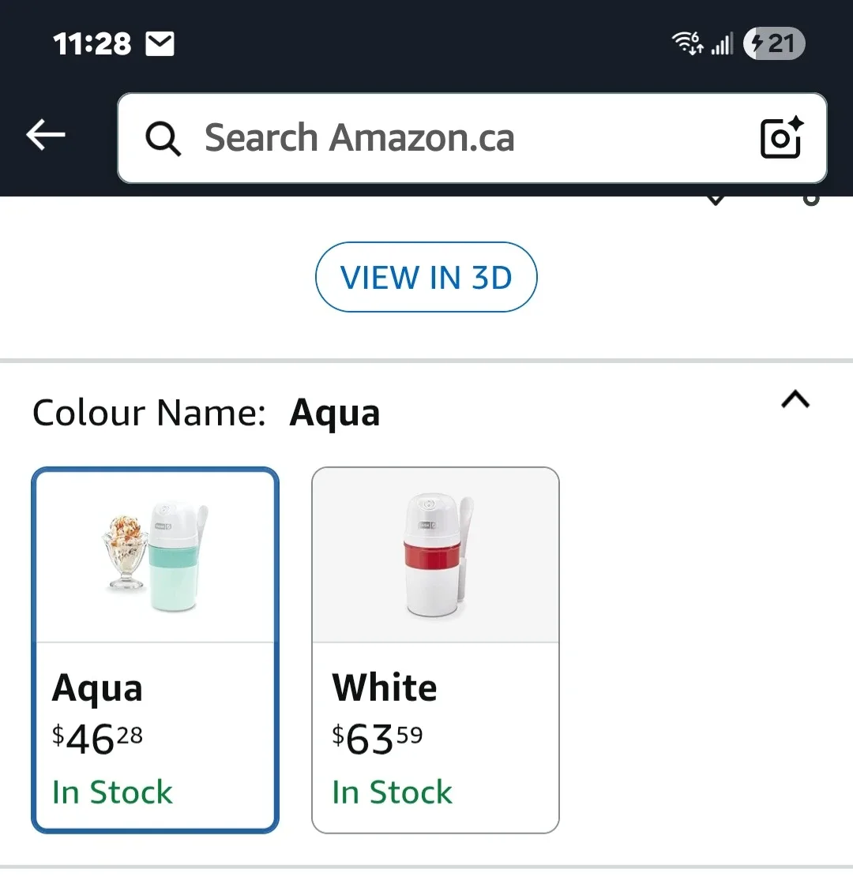Tap the battery level indicator

774,43
